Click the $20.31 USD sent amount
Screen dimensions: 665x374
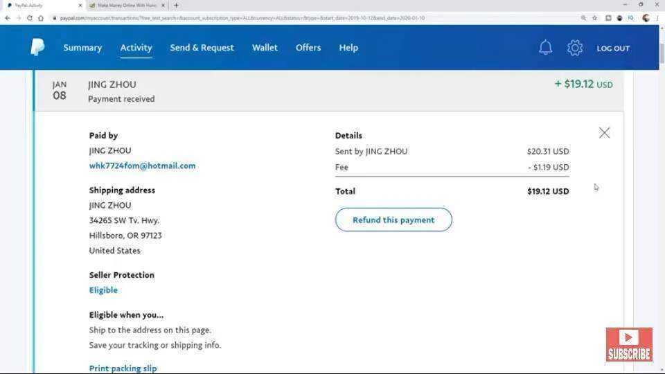pos(548,152)
